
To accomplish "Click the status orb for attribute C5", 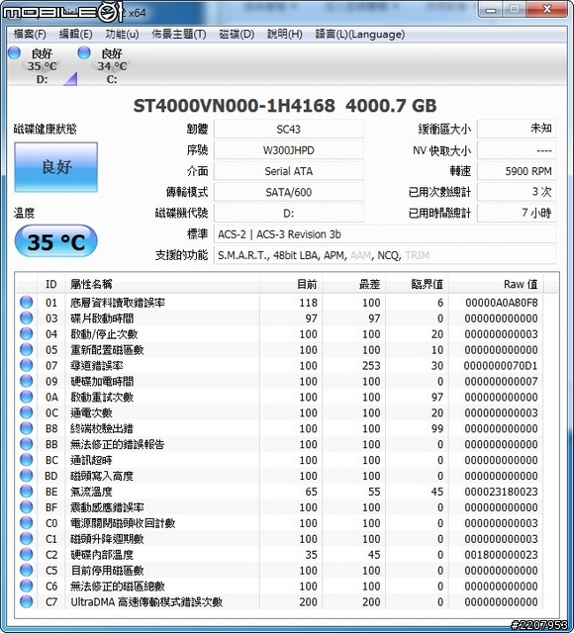I will coord(27,570).
